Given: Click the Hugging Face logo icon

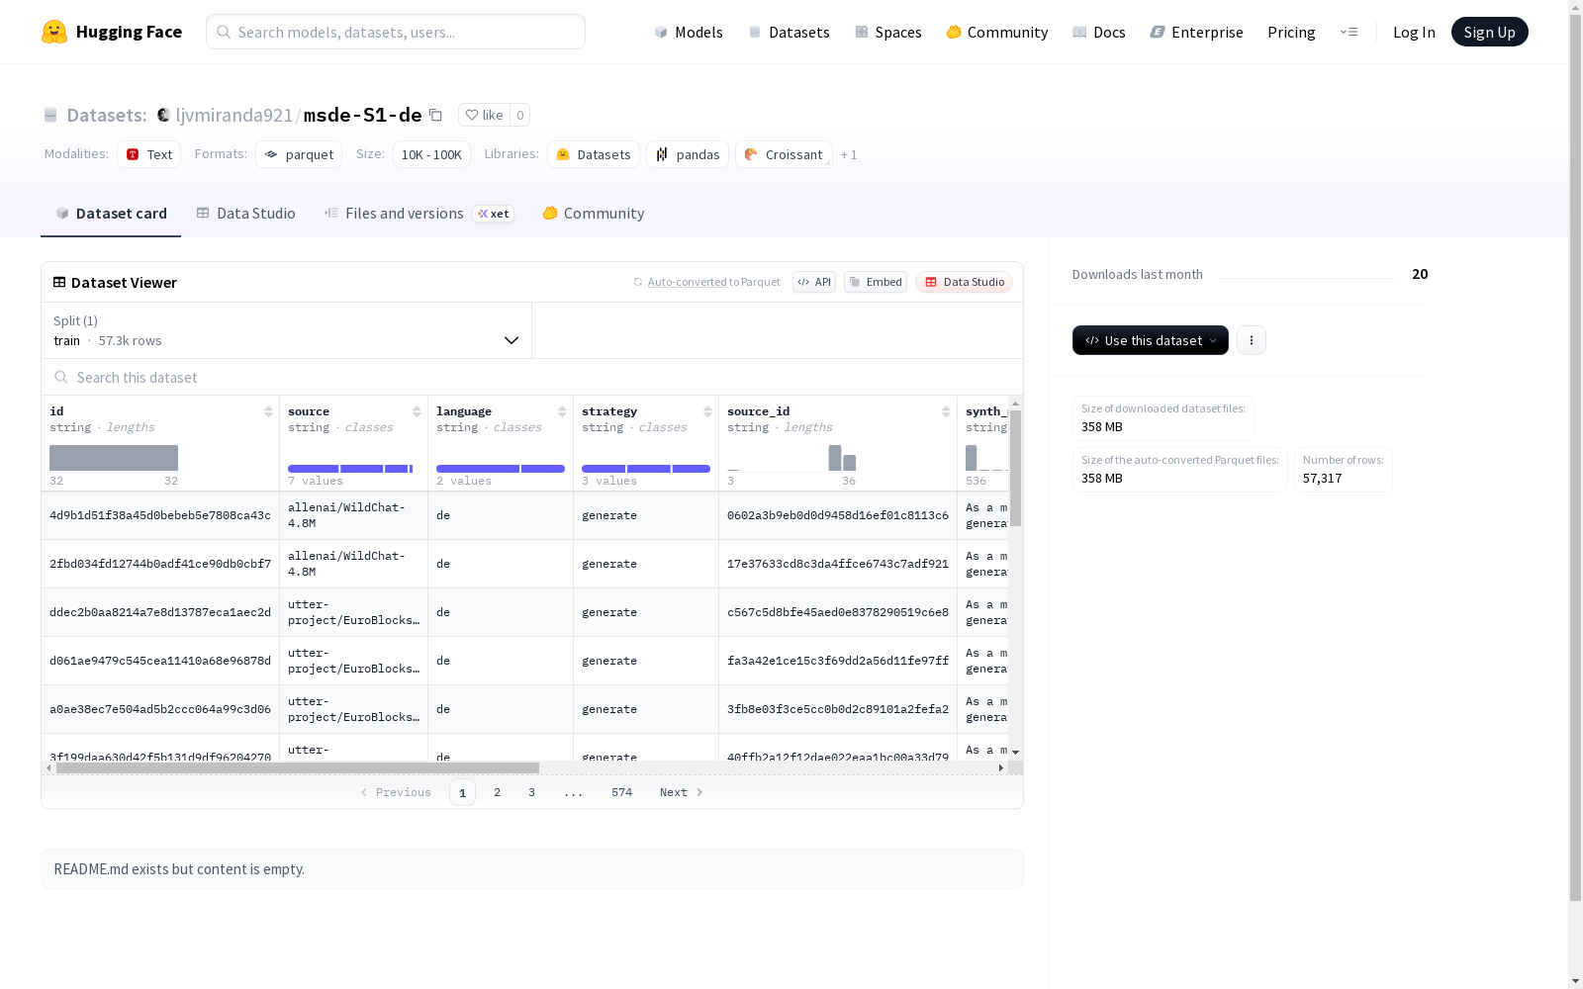Looking at the screenshot, I should (54, 32).
